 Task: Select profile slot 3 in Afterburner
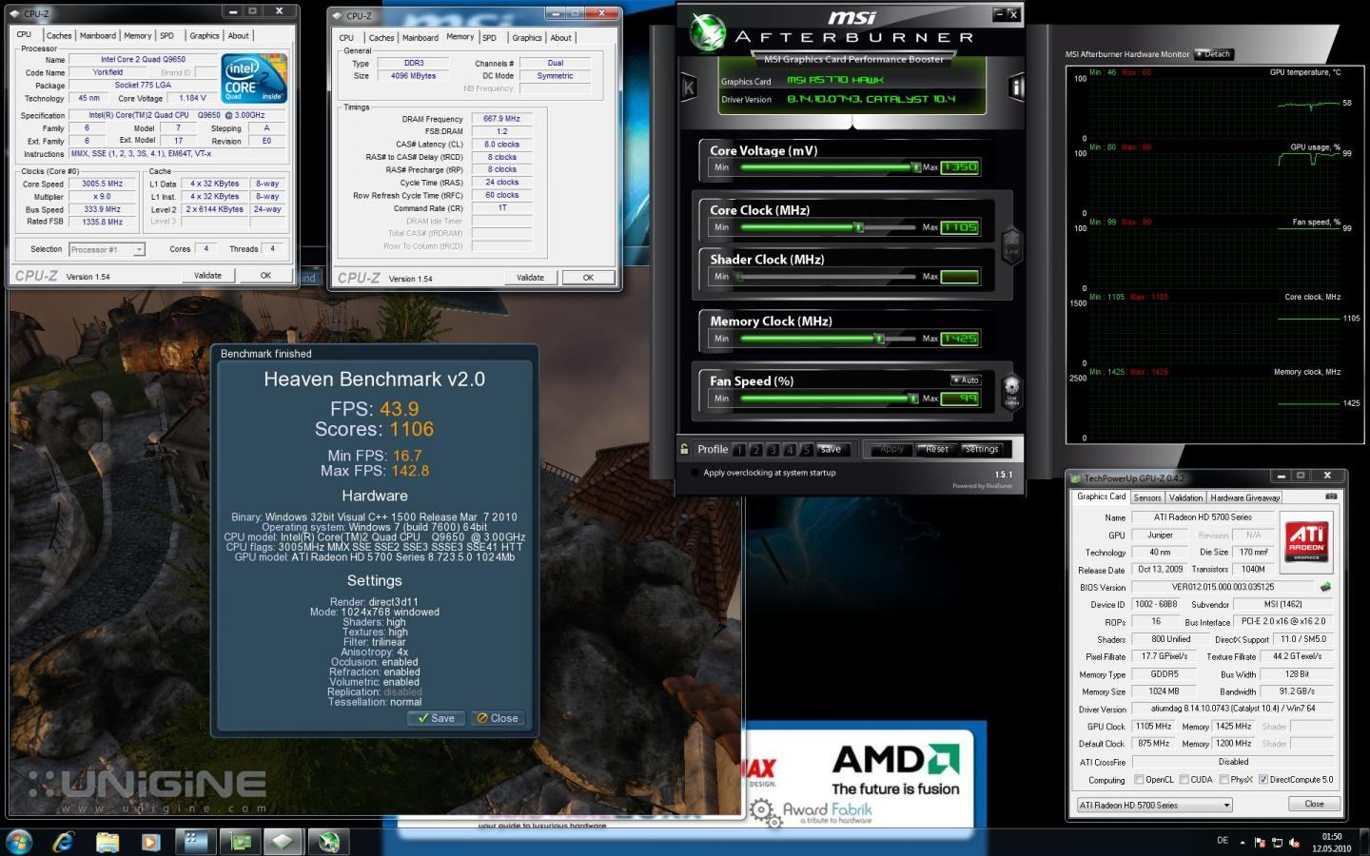point(773,450)
